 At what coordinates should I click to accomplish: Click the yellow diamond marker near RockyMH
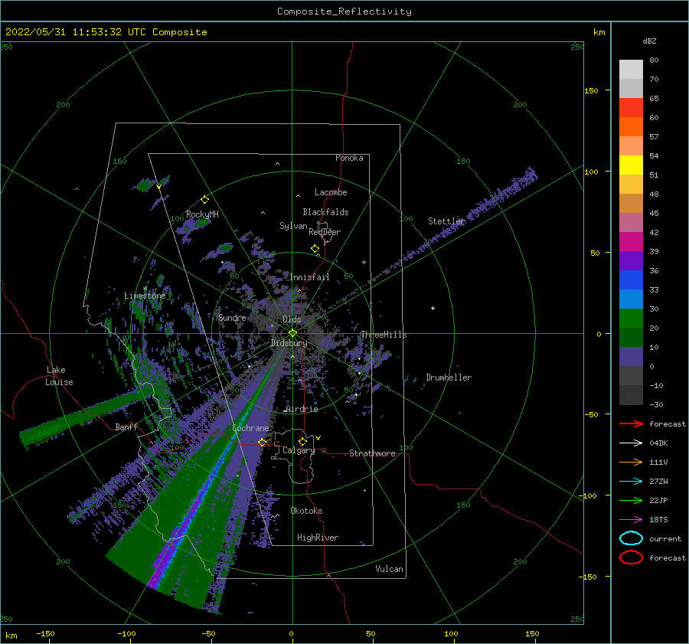point(204,200)
